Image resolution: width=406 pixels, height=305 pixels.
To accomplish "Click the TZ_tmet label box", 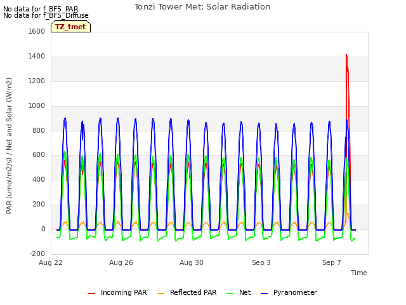I will (x=70, y=27).
